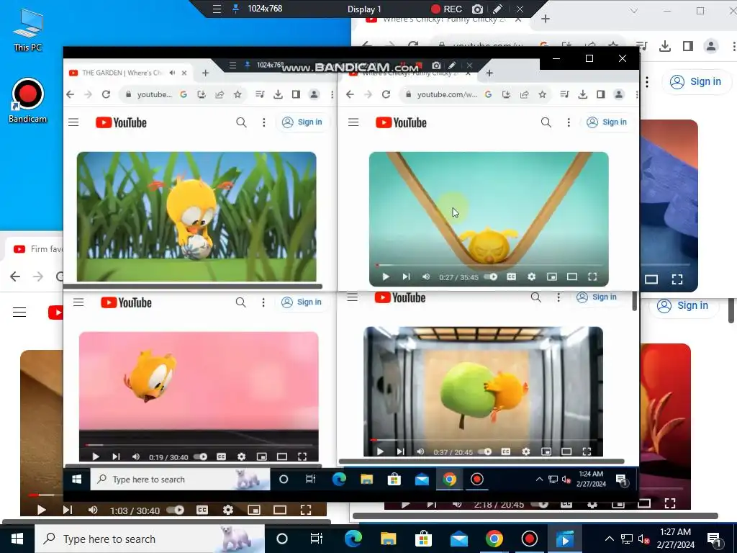Reload page with youtube... address bar
737x553 pixels.
pos(107,94)
